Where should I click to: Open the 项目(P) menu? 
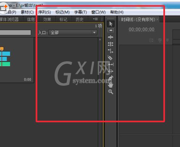[10, 12]
